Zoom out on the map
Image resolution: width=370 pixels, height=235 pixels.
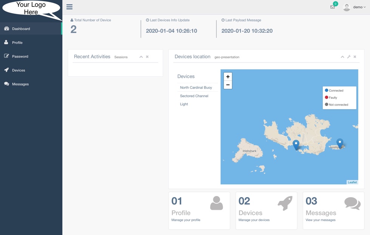(228, 85)
